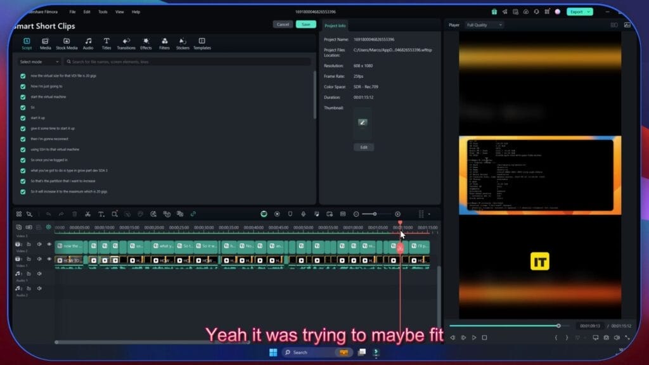Screen dimensions: 649x365
Task: Click Edit under the project thumbnail
Action: tap(363, 146)
